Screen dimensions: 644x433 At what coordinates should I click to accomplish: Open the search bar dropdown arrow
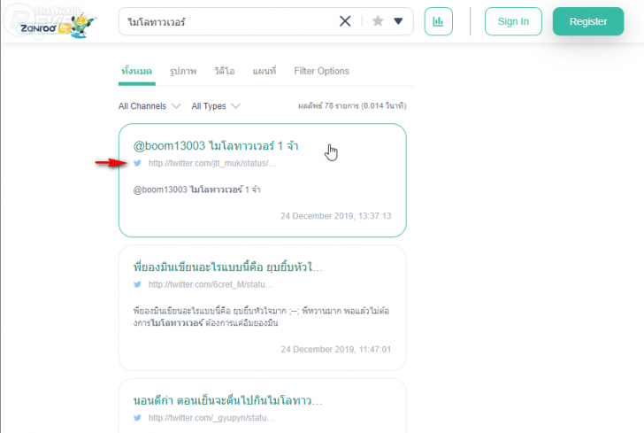coord(398,21)
